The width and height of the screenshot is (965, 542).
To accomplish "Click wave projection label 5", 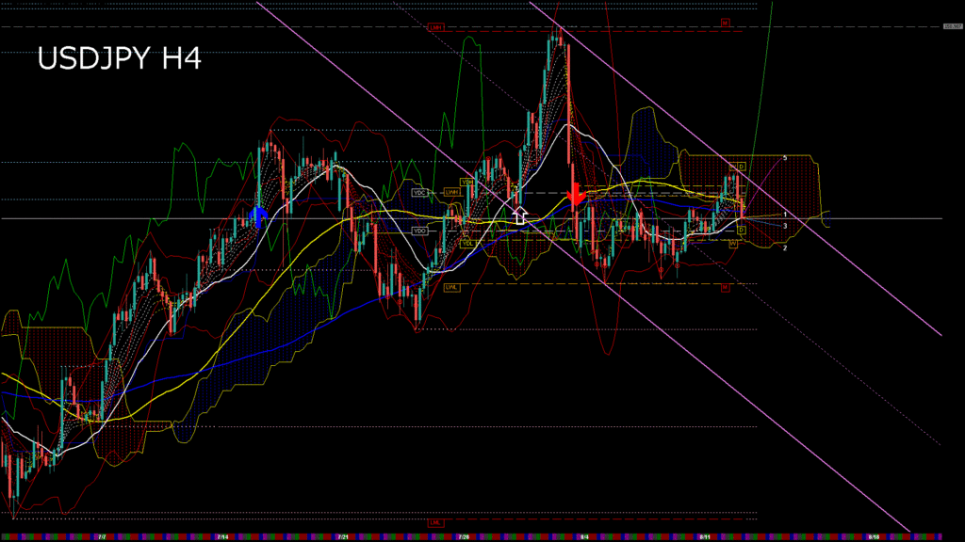I will [x=785, y=157].
